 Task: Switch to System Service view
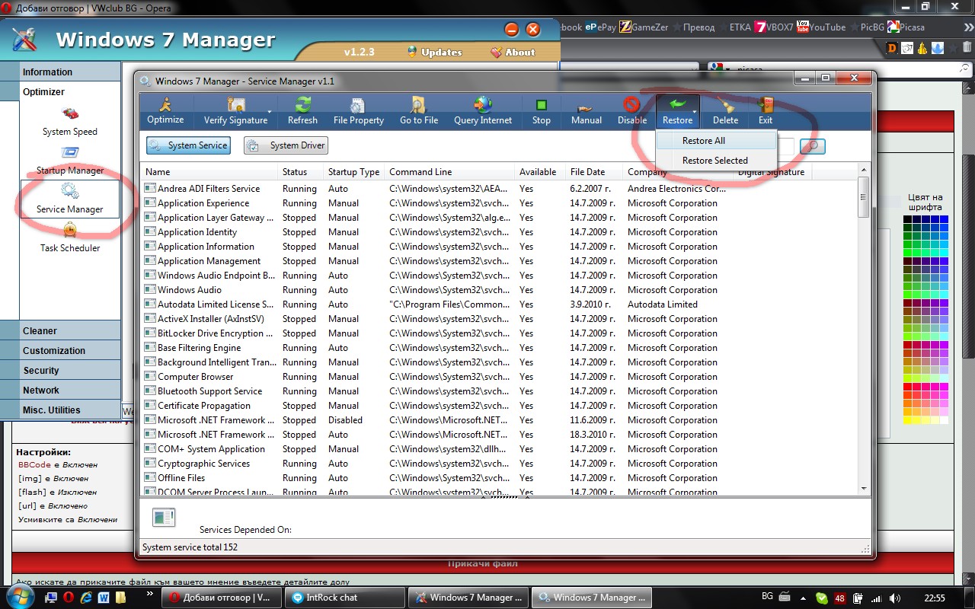pos(188,145)
